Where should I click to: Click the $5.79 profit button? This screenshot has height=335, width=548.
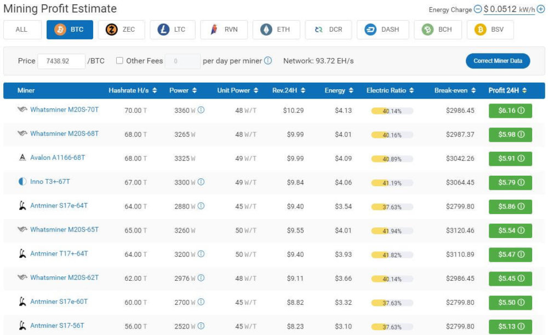pos(510,182)
